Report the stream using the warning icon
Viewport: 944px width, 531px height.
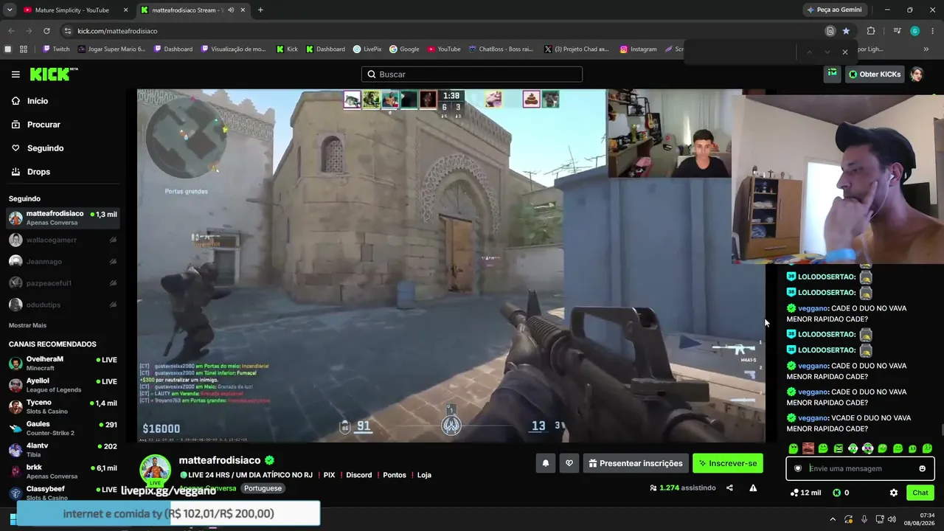753,487
